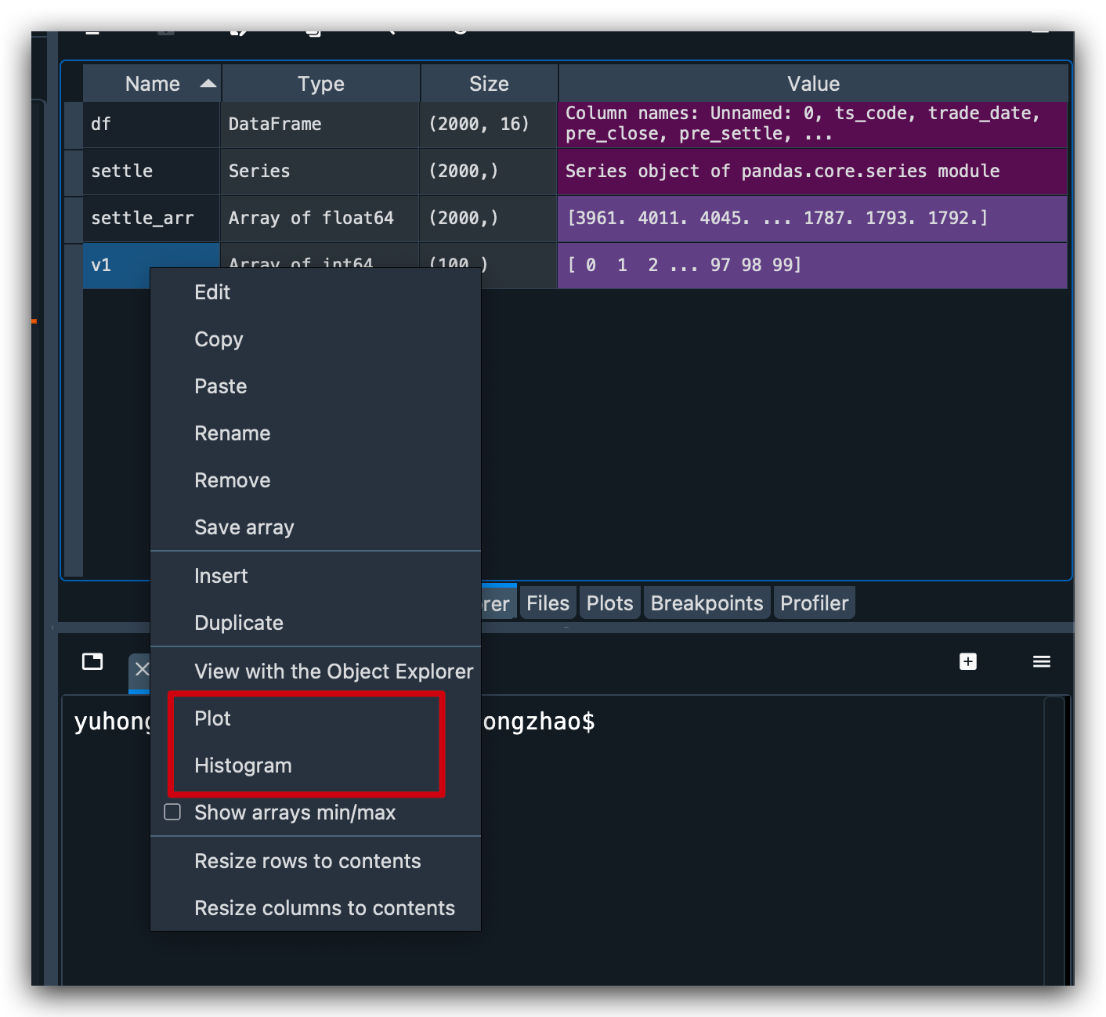This screenshot has width=1106, height=1017.
Task: Click Plot in the context menu
Action: click(316, 718)
